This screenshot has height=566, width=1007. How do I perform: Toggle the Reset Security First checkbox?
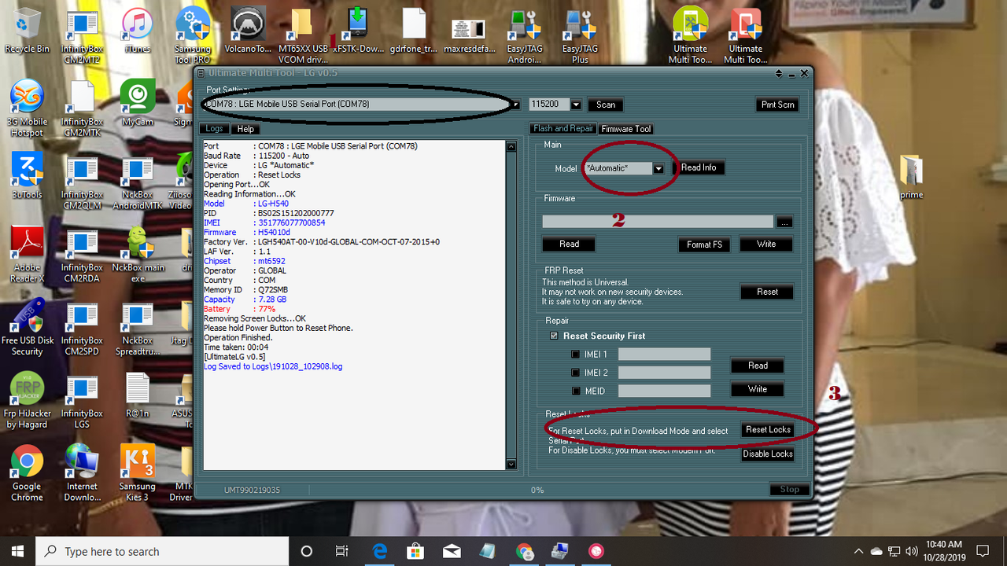pyautogui.click(x=553, y=336)
